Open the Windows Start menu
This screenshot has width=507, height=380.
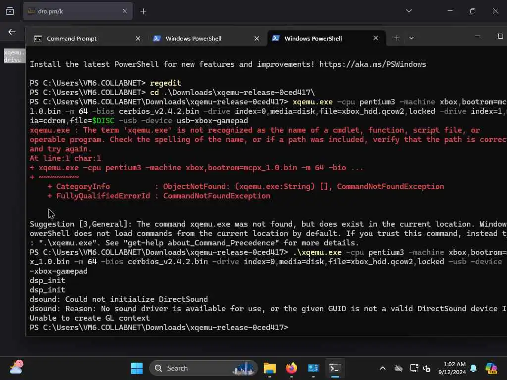pos(137,368)
